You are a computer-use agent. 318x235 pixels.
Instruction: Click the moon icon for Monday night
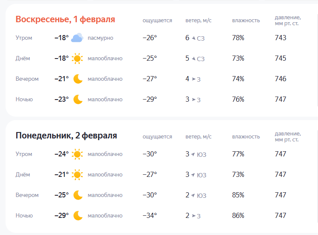click(78, 216)
